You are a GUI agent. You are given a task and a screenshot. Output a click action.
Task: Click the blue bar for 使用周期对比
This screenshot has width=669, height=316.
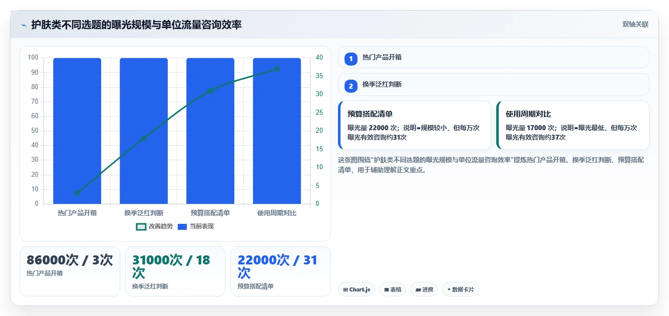pos(277,131)
